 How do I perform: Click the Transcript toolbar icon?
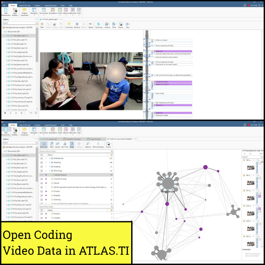point(99,25)
